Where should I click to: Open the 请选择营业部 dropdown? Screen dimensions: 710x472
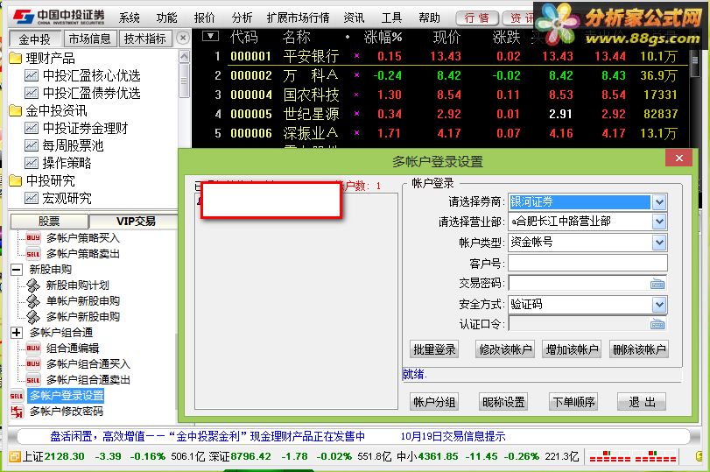click(x=659, y=222)
